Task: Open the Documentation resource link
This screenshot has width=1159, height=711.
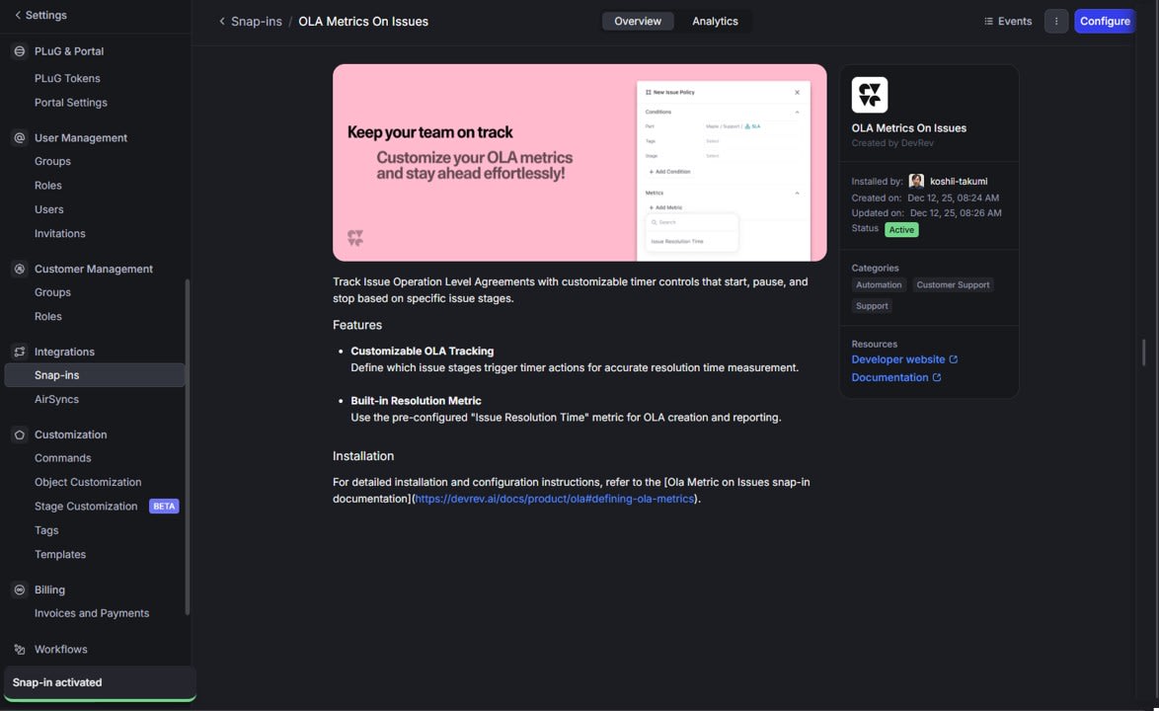Action: (889, 377)
